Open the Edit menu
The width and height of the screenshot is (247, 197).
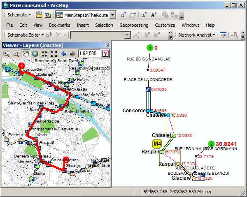pos(23,25)
